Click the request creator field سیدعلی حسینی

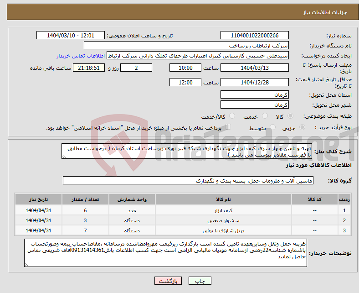(198, 56)
